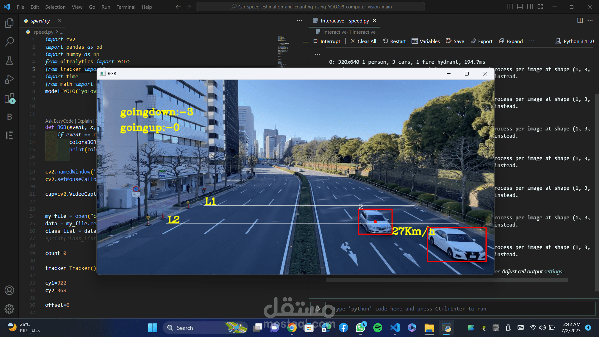Open the Search view in activity bar
The height and width of the screenshot is (337, 599).
pos(9,42)
